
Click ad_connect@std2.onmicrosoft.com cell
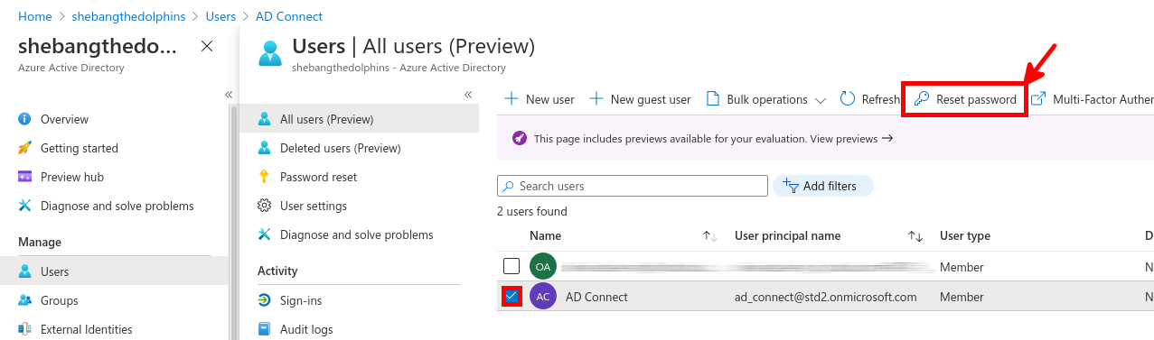[x=826, y=297]
